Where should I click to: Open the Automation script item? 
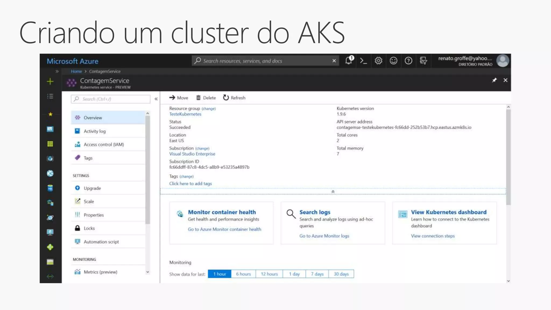pos(108,242)
